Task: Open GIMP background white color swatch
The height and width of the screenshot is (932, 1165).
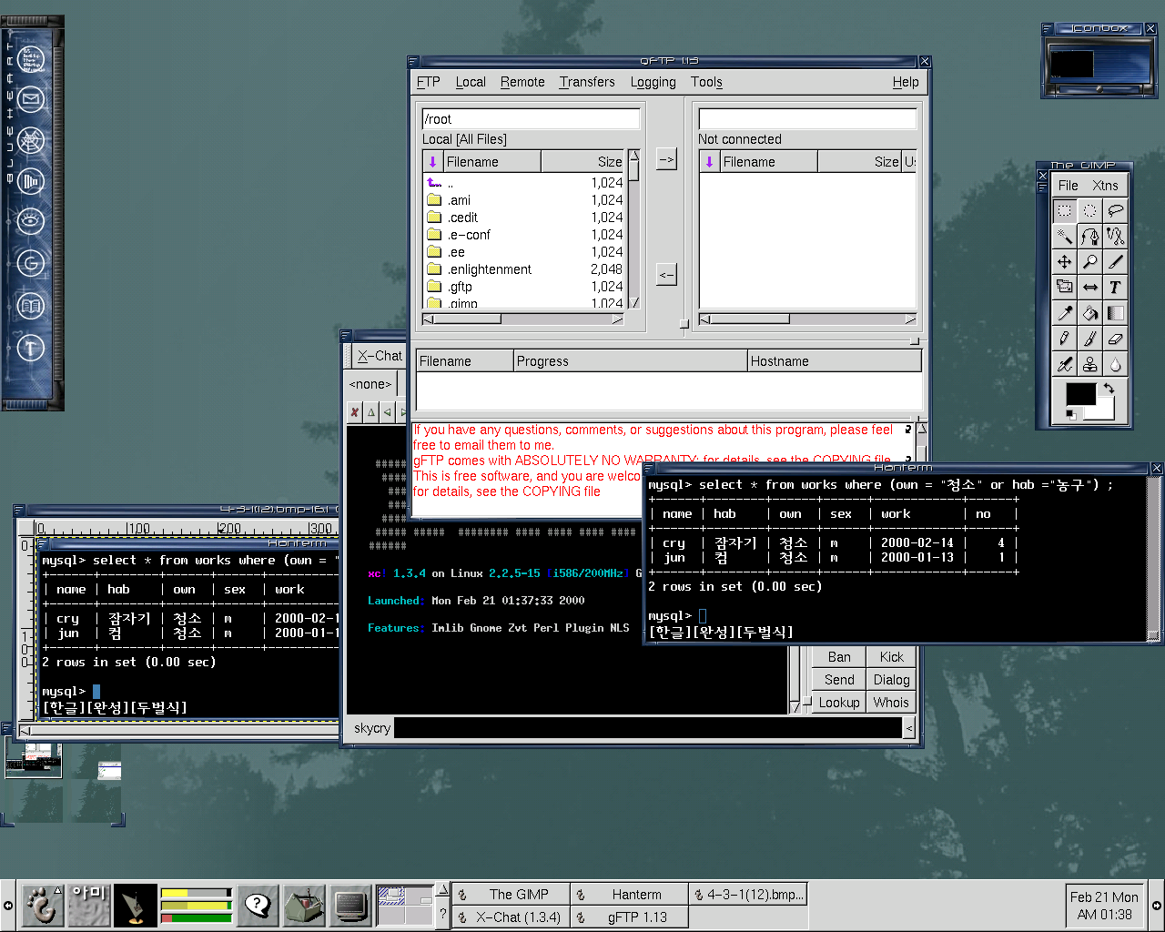Action: 1105,412
